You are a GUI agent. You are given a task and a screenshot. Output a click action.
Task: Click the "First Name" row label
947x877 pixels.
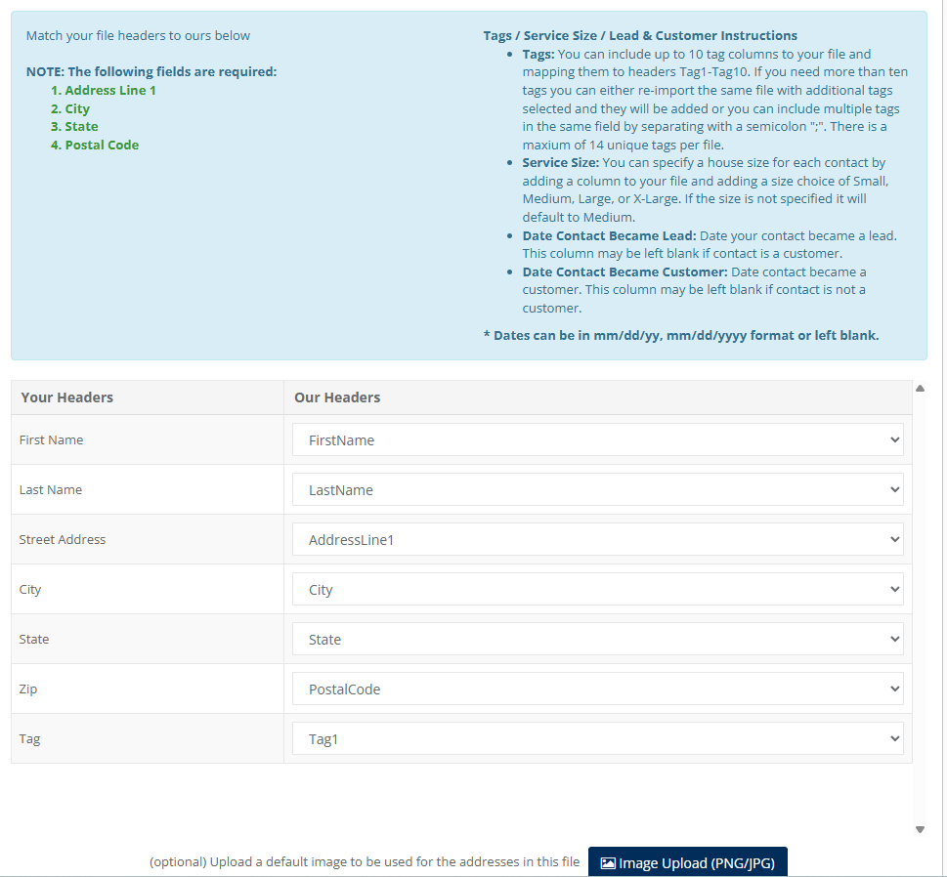[51, 439]
